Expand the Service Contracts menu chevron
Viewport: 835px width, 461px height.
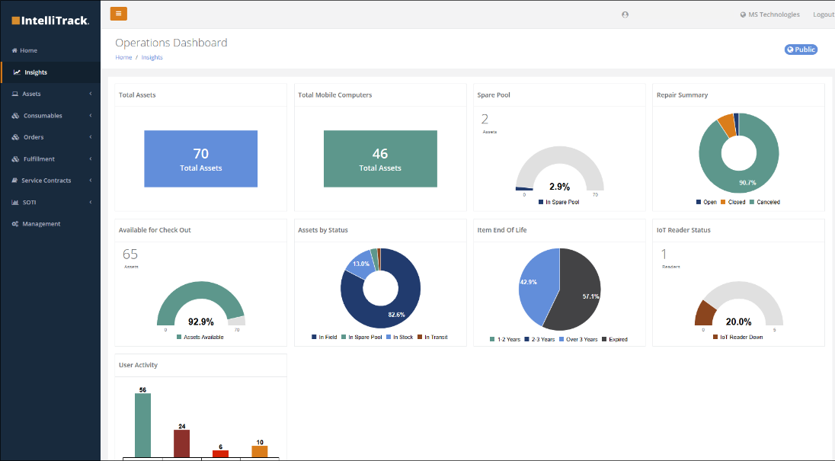(91, 181)
